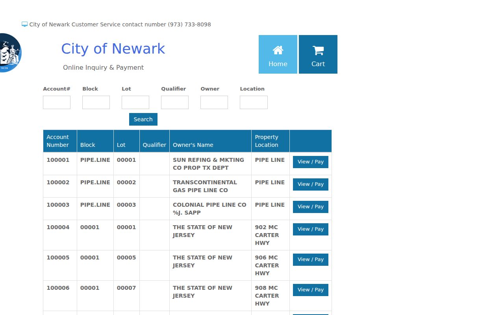Click the Online Inquiry & Payment subtitle
Screen dimensions: 504x315
[103, 67]
